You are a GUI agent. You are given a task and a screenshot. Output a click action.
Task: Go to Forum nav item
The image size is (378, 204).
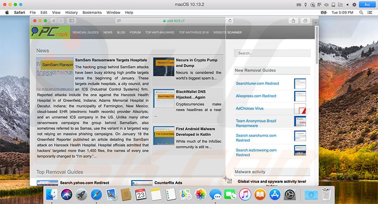tap(135, 32)
